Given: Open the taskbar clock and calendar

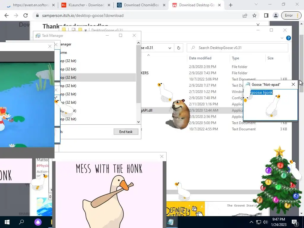Looking at the screenshot, I should click(x=278, y=222).
